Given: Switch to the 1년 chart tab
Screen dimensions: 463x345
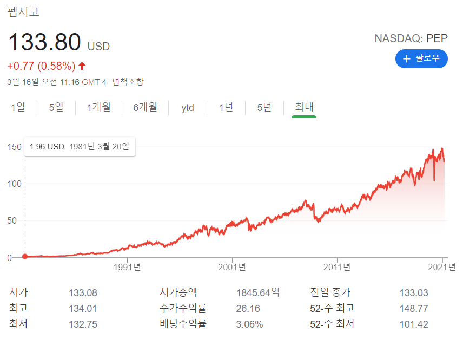Looking at the screenshot, I should click(x=226, y=107).
